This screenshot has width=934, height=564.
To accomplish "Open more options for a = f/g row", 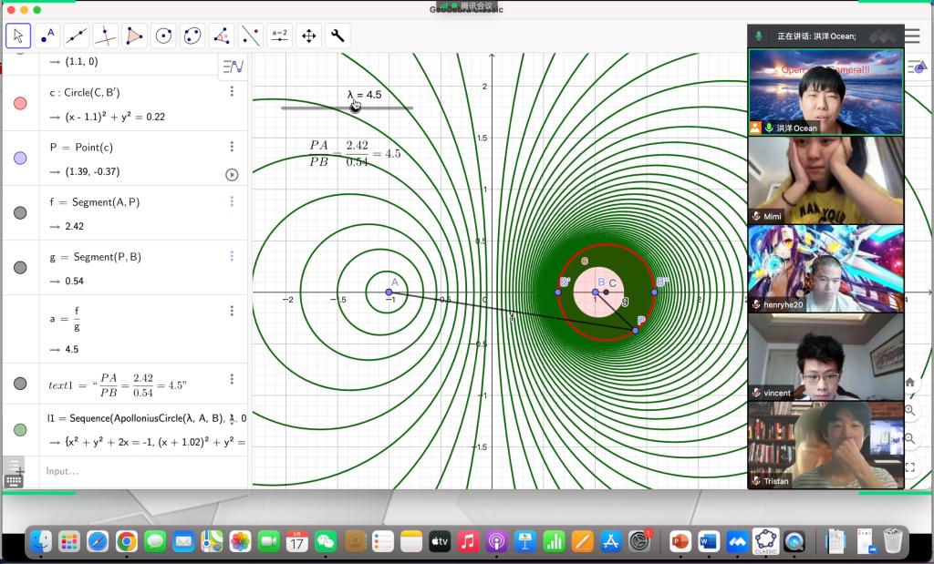I will pos(232,311).
